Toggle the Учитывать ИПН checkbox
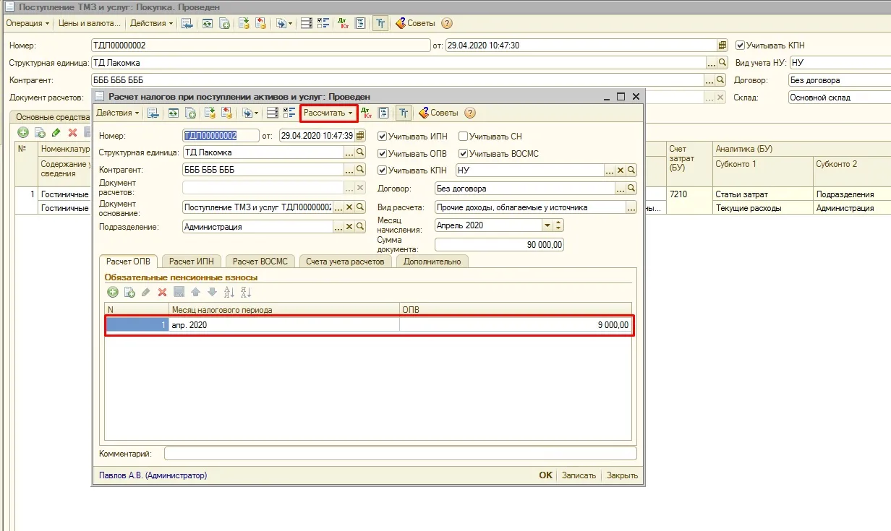The width and height of the screenshot is (891, 531). (383, 136)
